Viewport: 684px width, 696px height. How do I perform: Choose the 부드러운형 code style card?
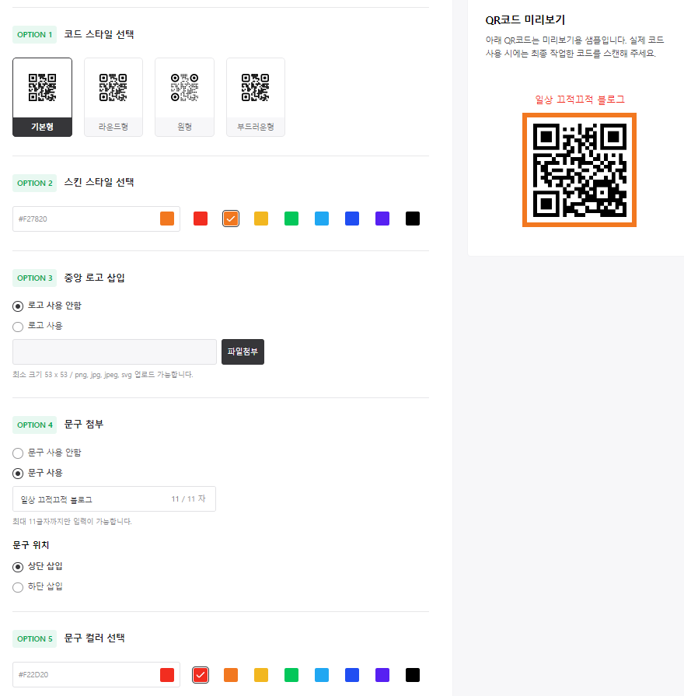point(256,97)
